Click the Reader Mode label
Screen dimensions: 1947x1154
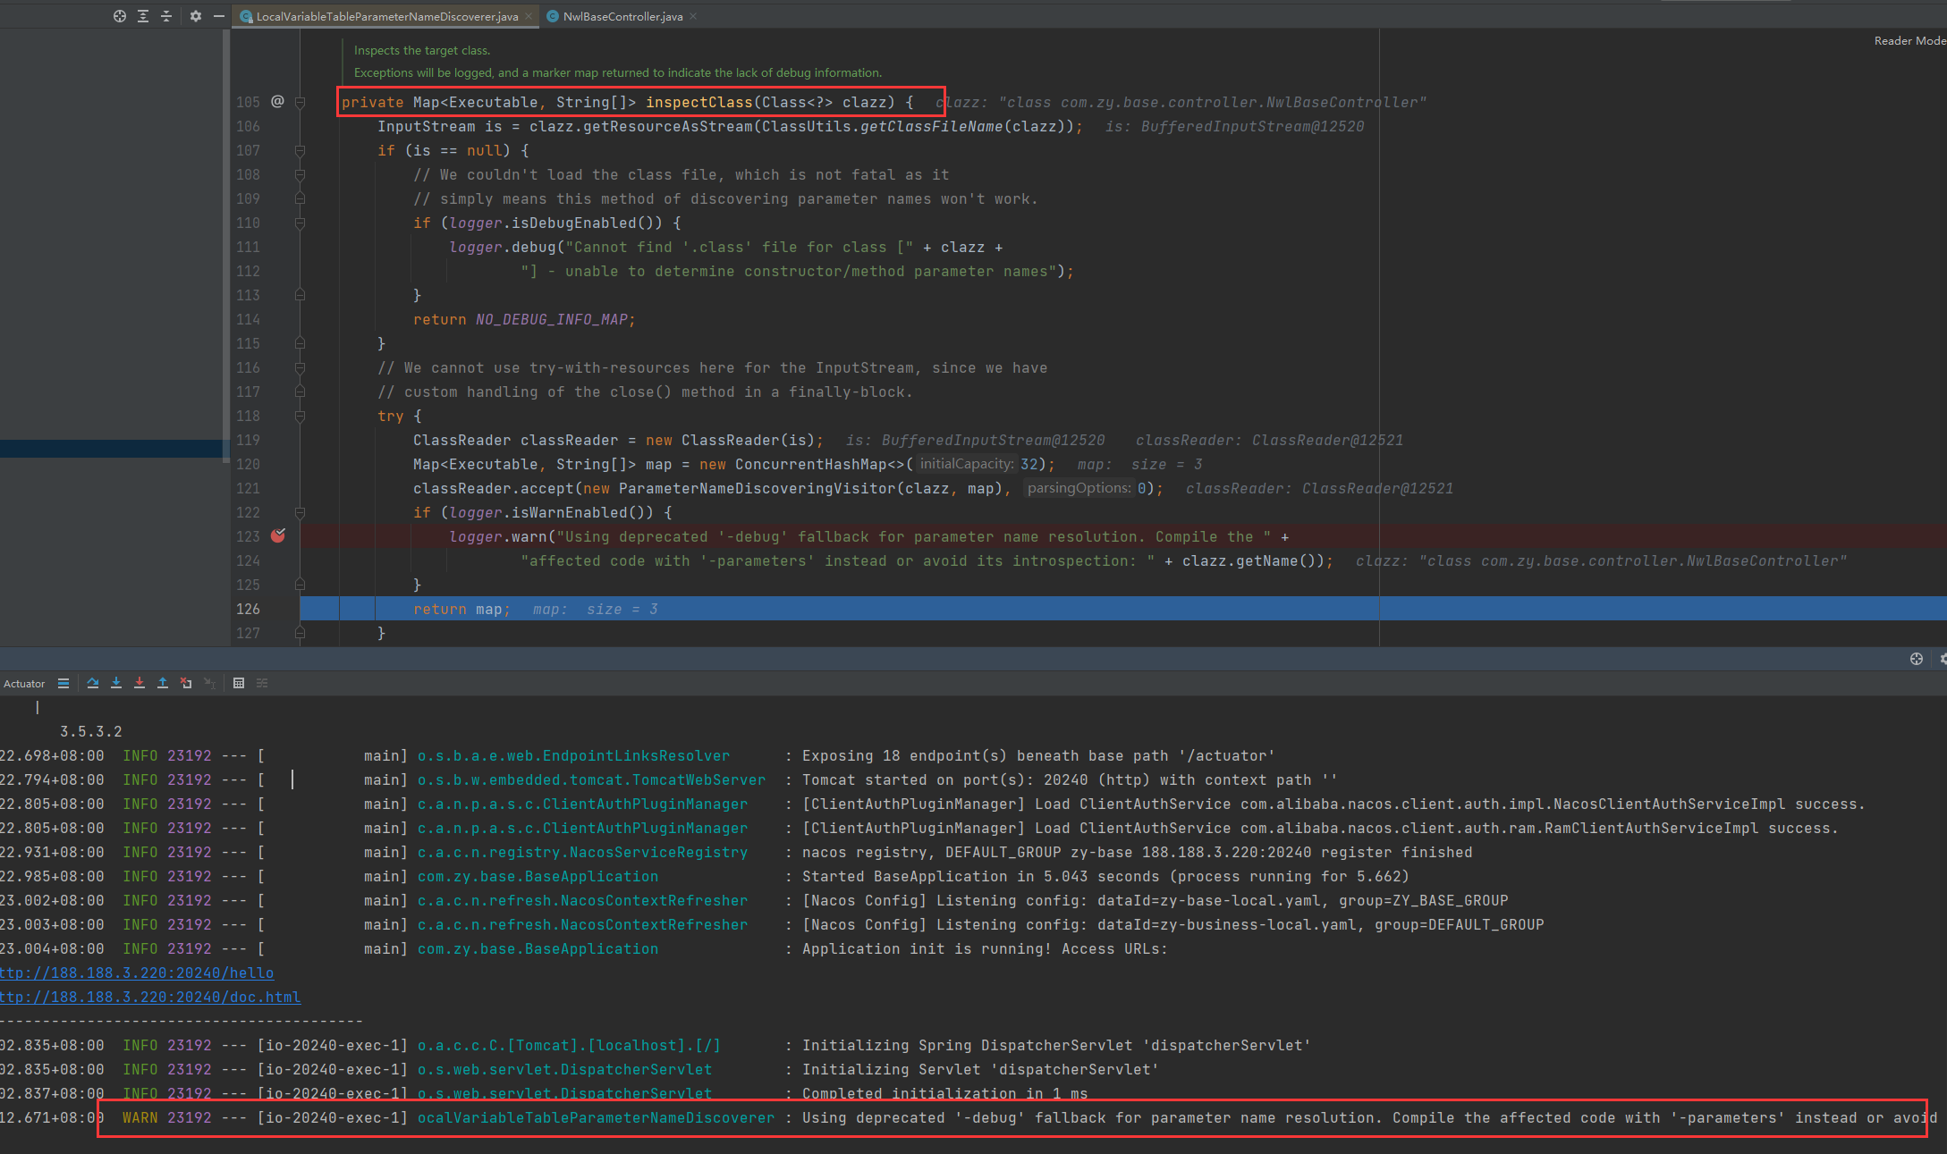[x=1909, y=40]
